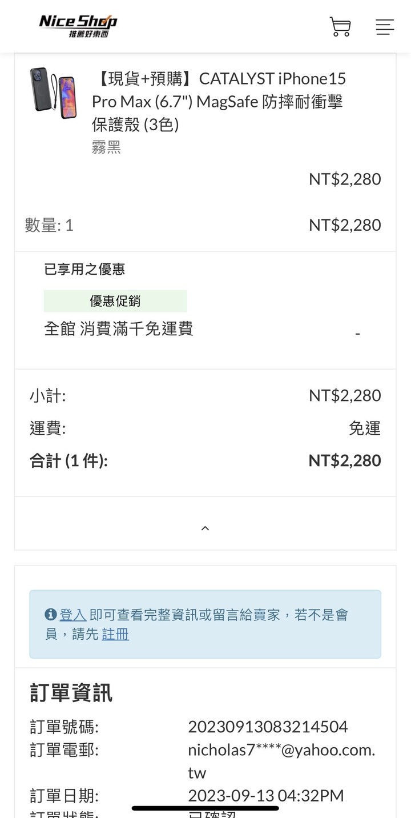The height and width of the screenshot is (818, 411).
Task: Tap the home indicator bar
Action: (205, 808)
